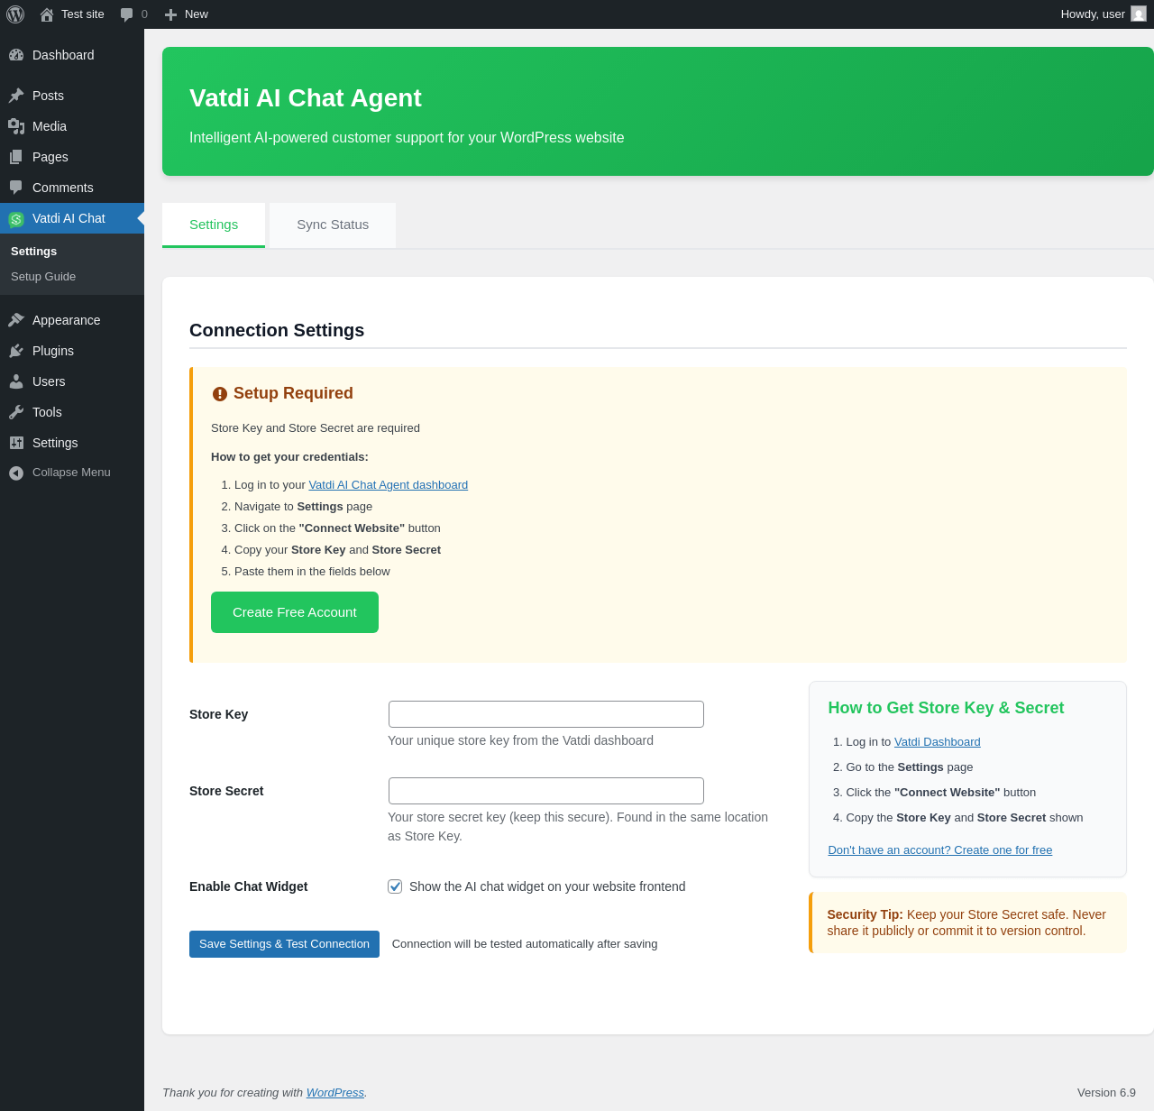Open the user avatar icon
The image size is (1154, 1111).
(1139, 14)
